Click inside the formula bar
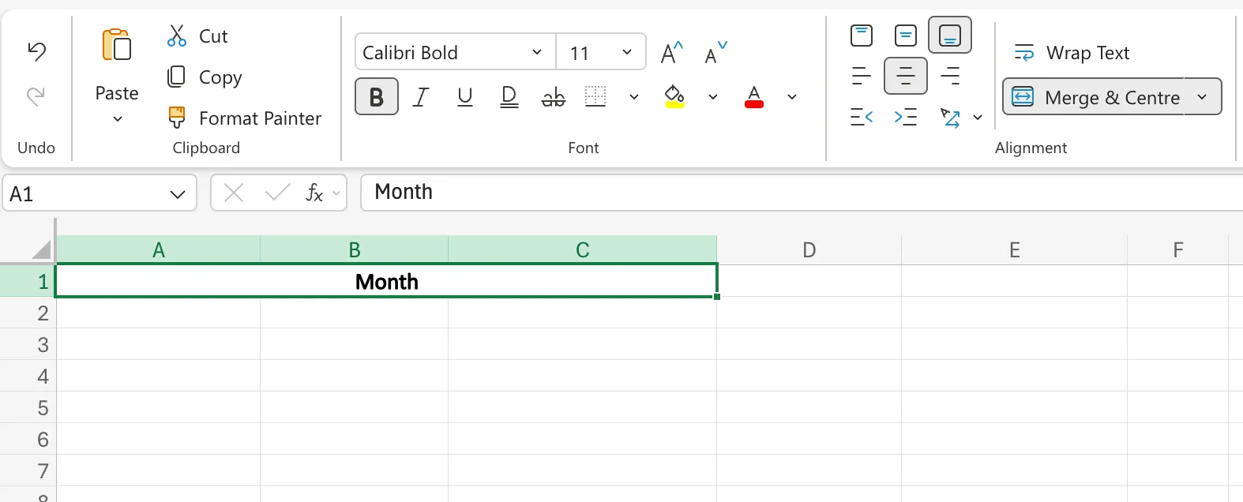Image resolution: width=1243 pixels, height=502 pixels. [790, 193]
